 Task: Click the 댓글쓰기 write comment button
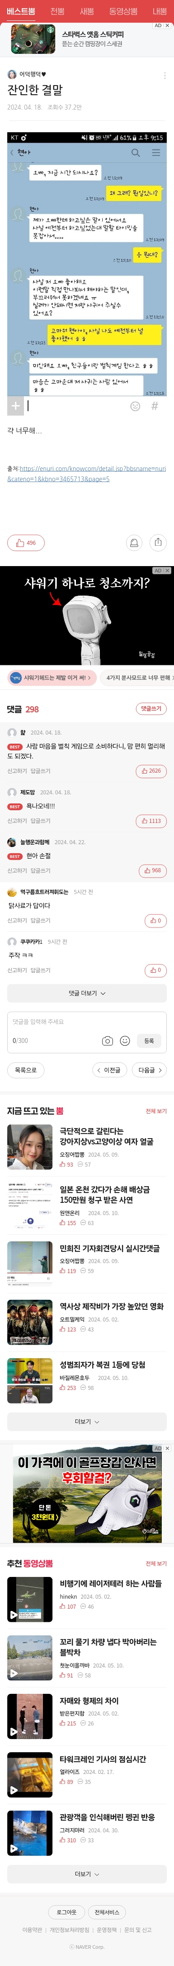pyautogui.click(x=150, y=709)
